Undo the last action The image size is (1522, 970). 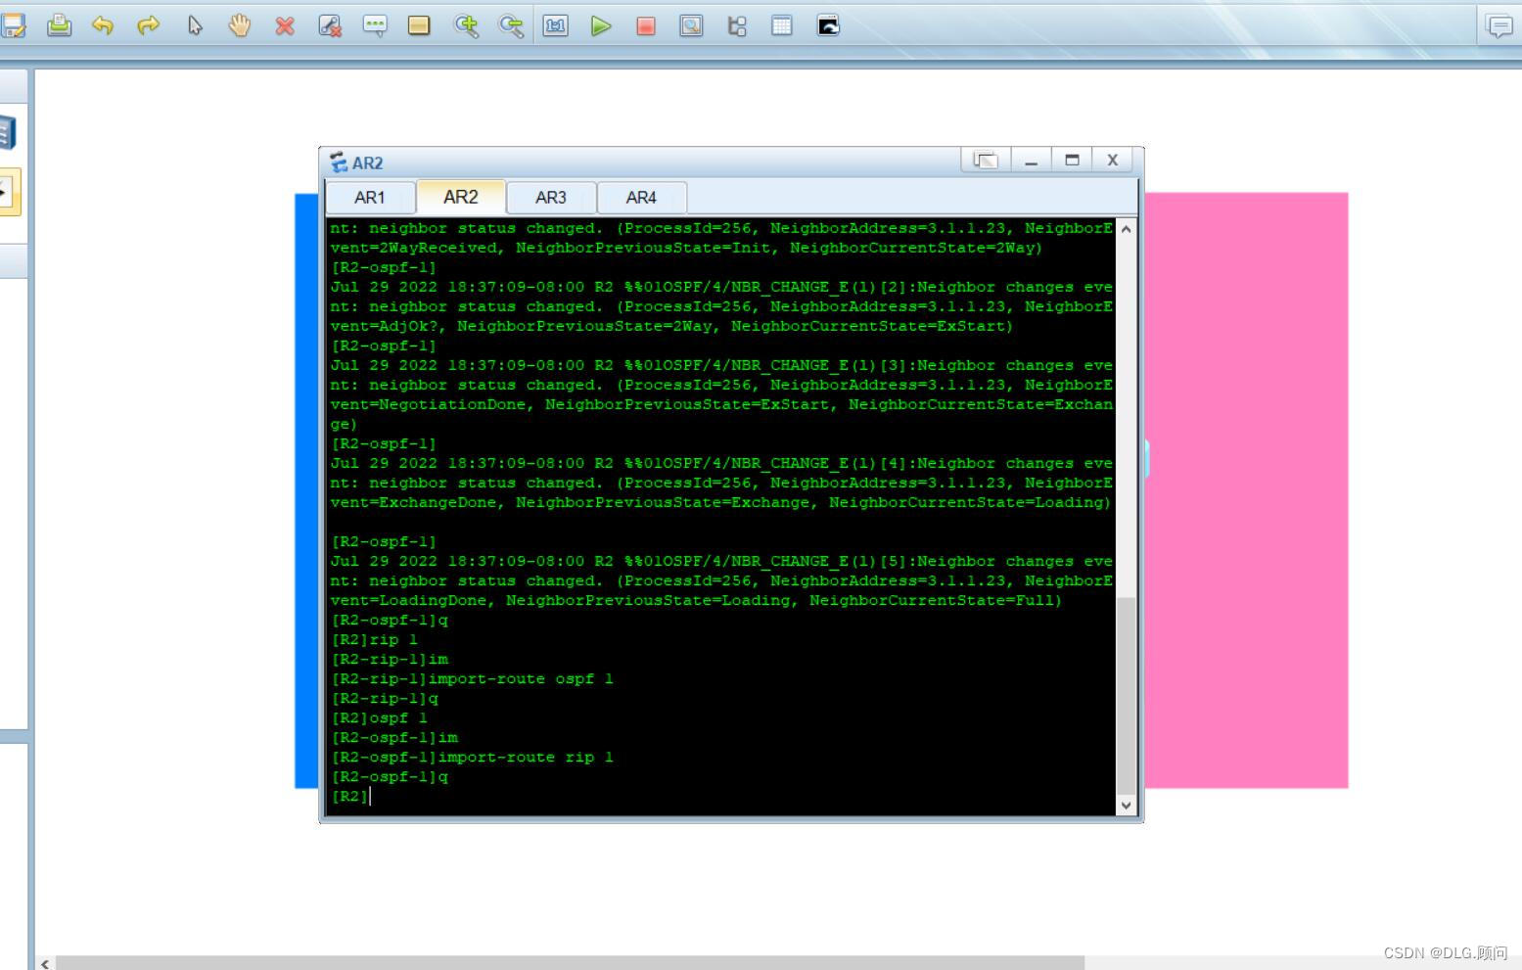[x=103, y=25]
